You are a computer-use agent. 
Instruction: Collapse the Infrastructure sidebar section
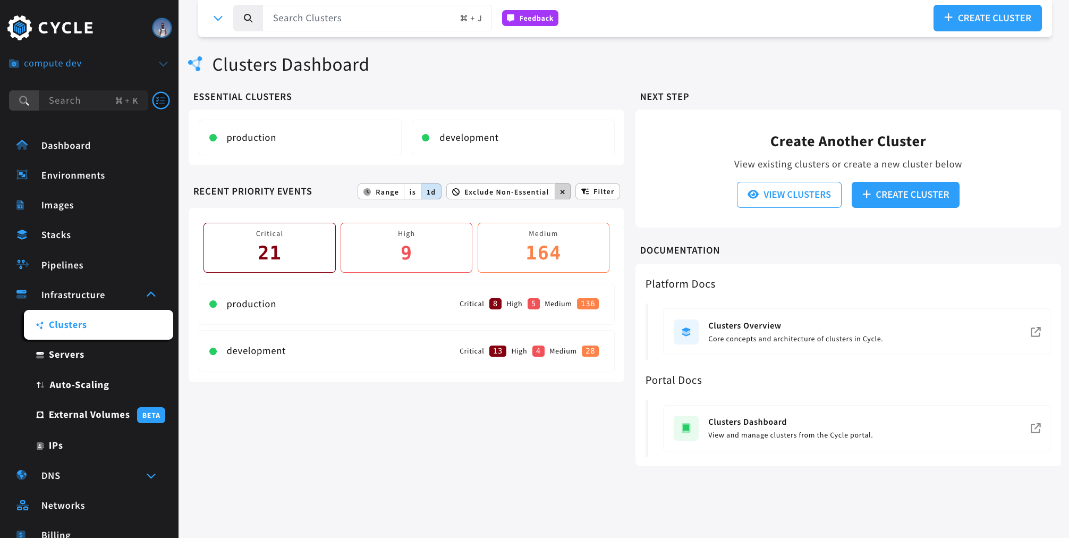[x=151, y=295]
